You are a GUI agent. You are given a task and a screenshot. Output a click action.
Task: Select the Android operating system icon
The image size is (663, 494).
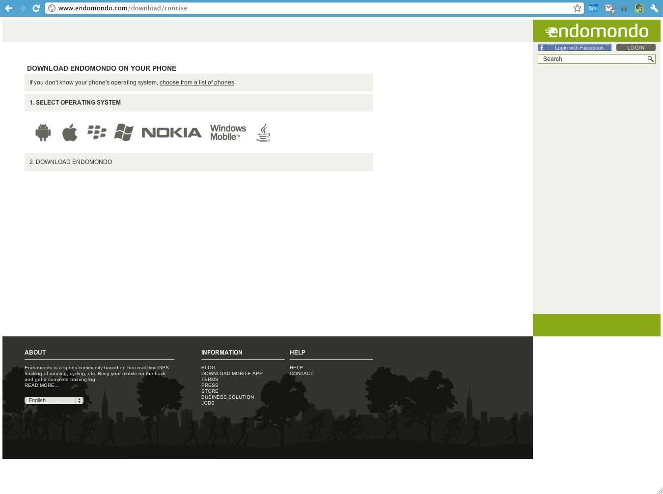[42, 132]
